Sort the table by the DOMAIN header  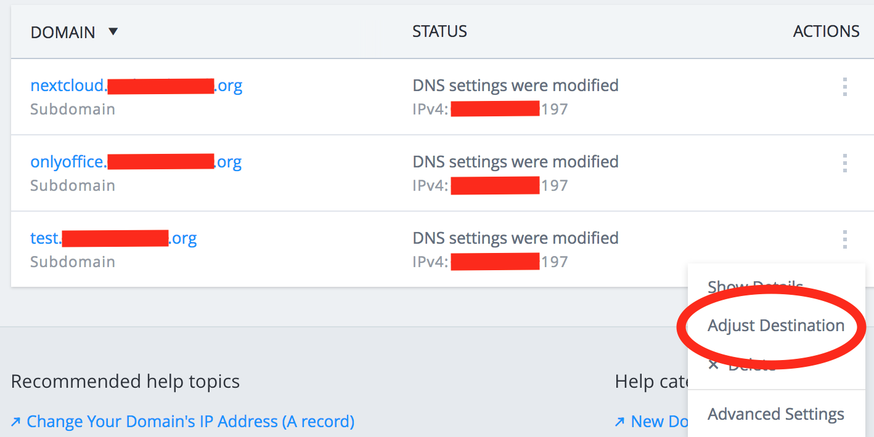pos(63,32)
